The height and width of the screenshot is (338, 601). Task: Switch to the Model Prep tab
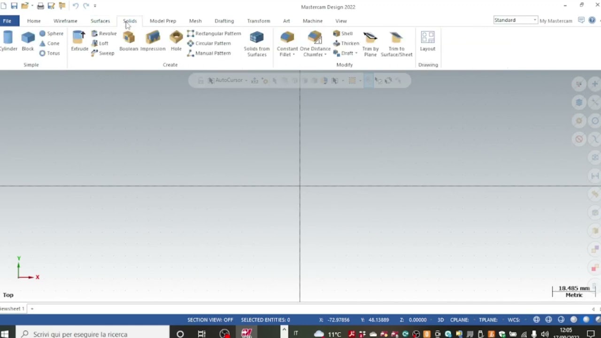tap(163, 21)
